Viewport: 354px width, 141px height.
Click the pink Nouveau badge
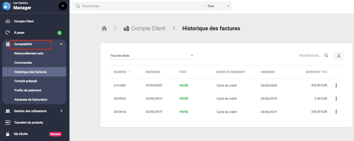pyautogui.click(x=55, y=134)
